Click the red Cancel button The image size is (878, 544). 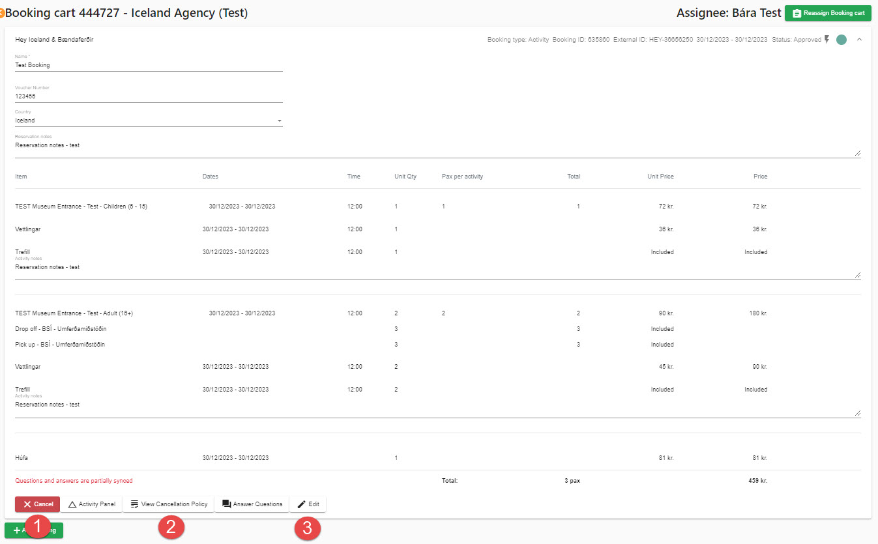click(37, 504)
